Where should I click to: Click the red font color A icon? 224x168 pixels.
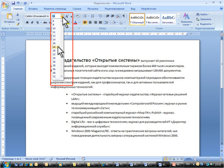tap(75, 22)
